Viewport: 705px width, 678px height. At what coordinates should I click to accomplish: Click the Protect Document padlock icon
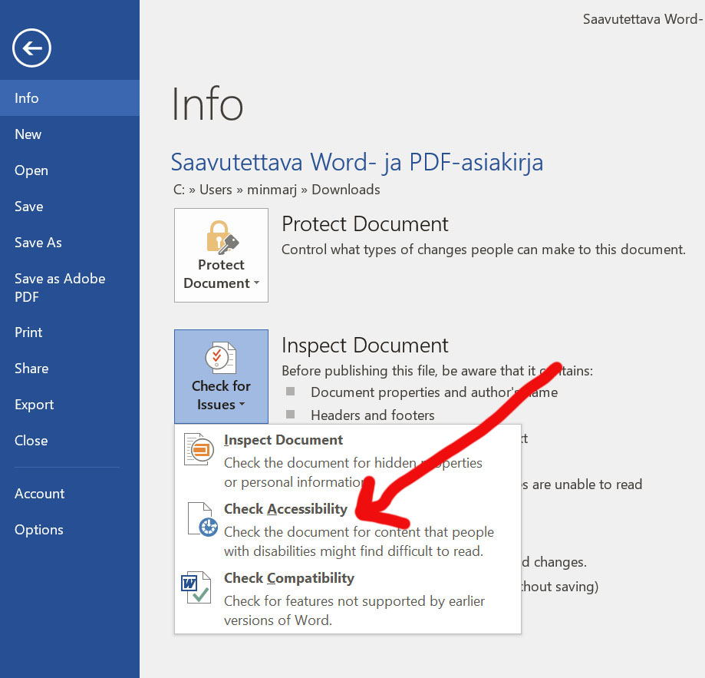(222, 236)
